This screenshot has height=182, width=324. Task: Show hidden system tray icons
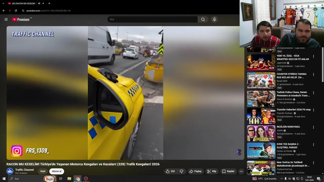(281, 179)
